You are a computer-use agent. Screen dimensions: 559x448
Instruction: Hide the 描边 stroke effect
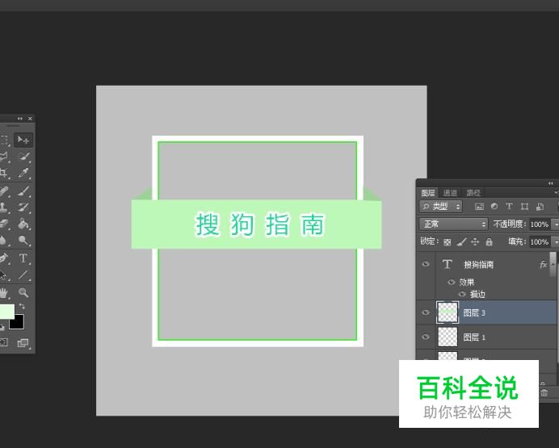462,294
